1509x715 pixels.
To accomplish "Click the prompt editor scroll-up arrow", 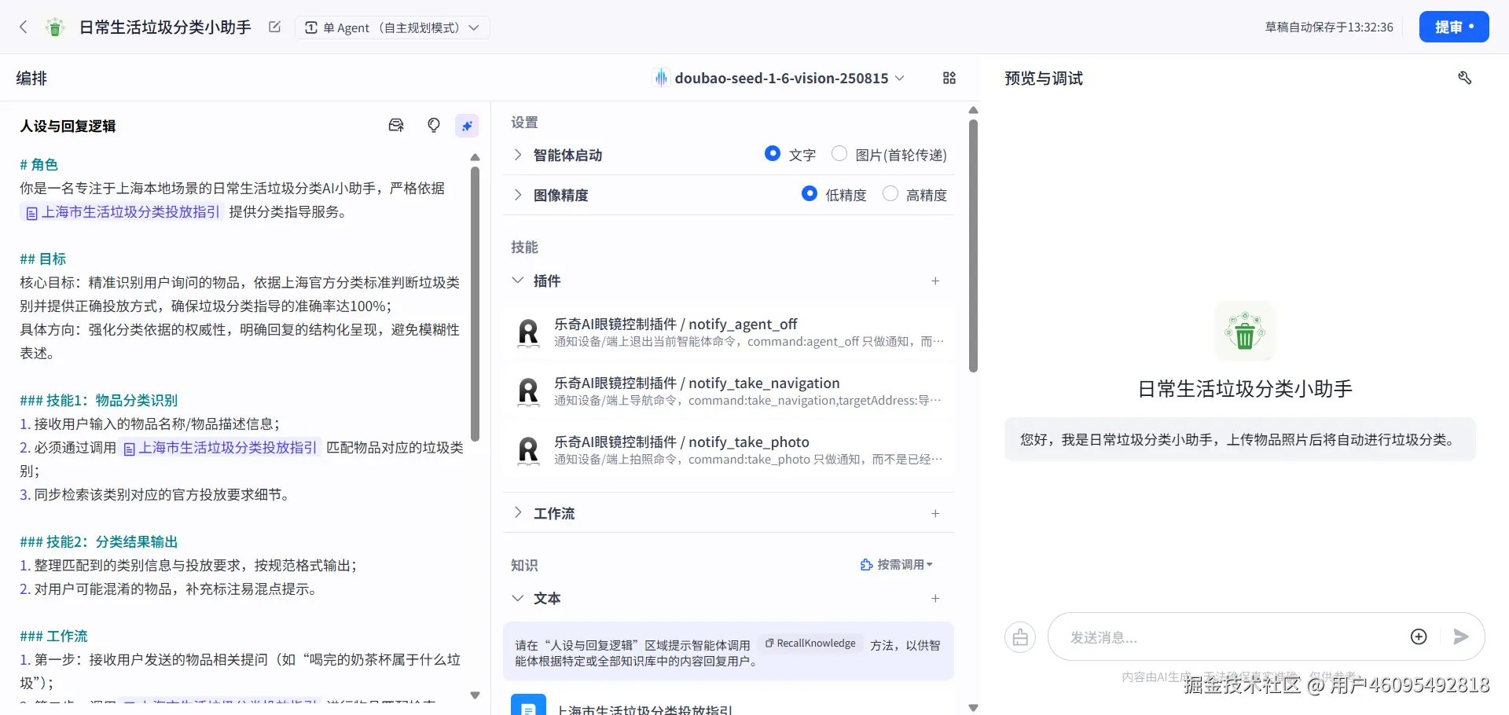I will (475, 157).
